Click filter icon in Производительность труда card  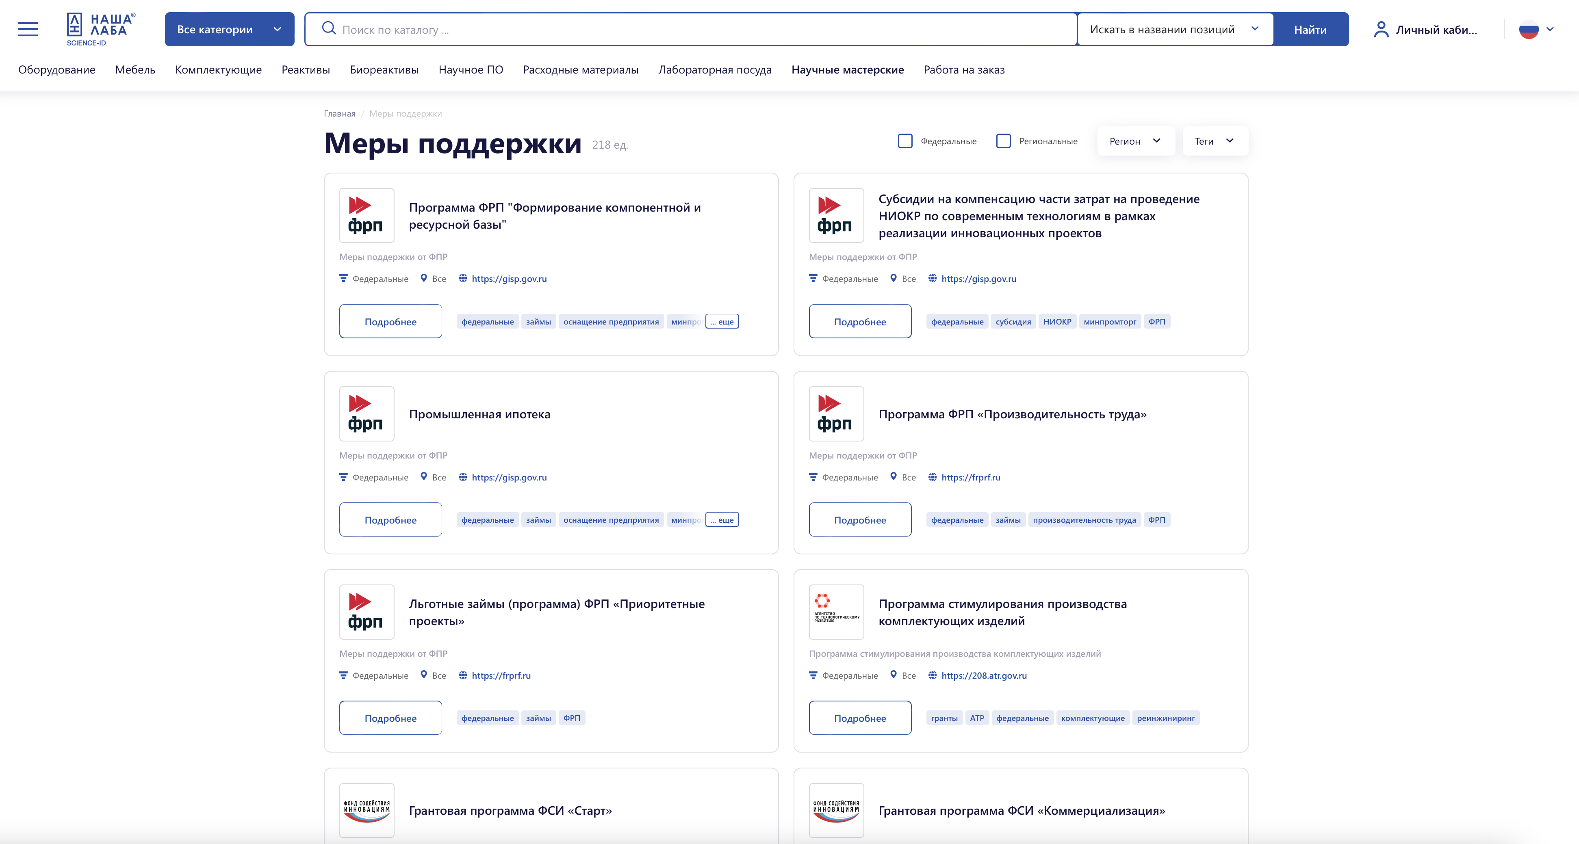point(813,477)
